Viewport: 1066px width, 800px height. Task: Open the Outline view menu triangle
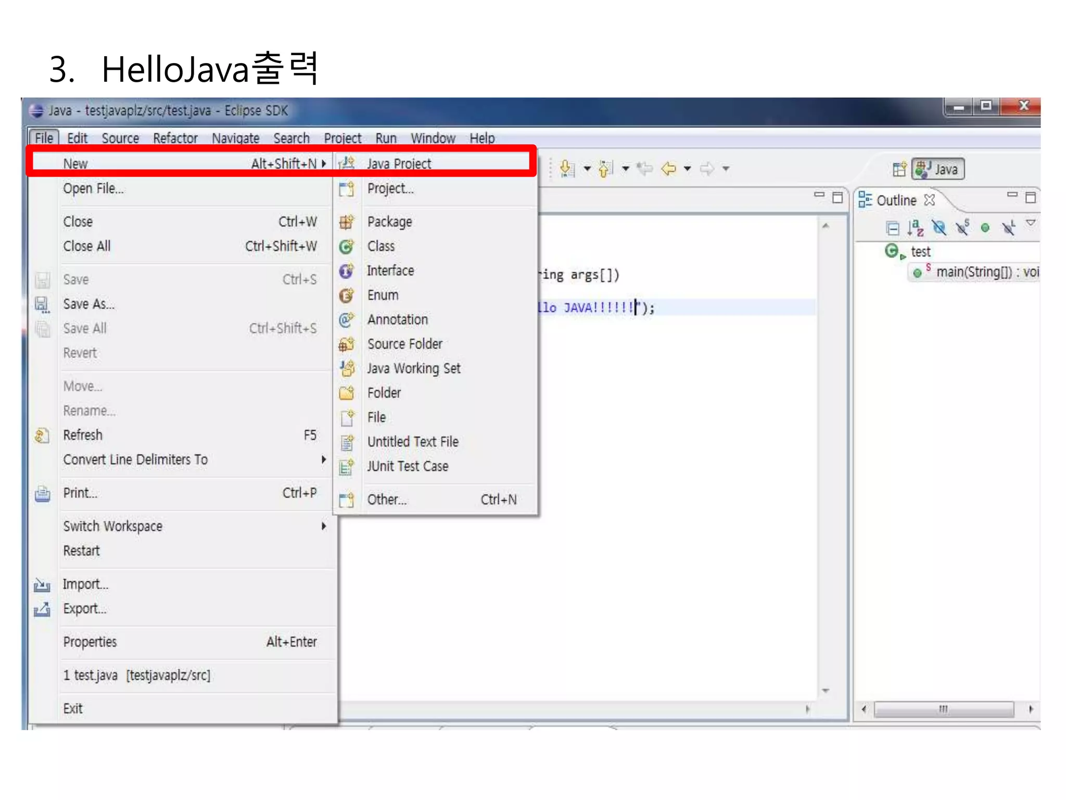point(1031,223)
